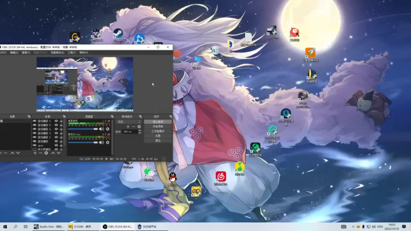The height and width of the screenshot is (231, 411).
Task: Add a new source with plus icon
Action: [35, 153]
